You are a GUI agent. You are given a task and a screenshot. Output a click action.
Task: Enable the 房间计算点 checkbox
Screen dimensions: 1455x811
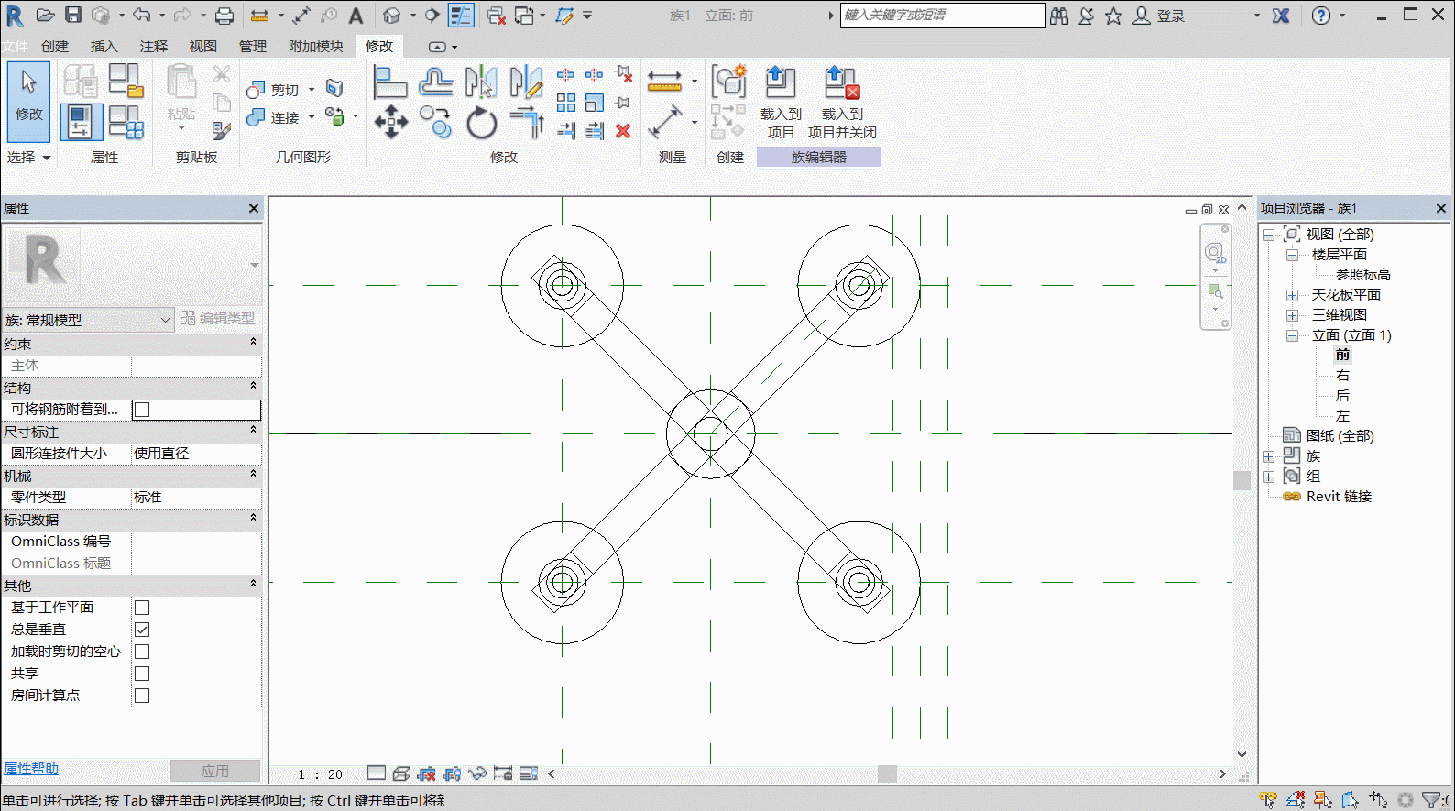click(142, 696)
